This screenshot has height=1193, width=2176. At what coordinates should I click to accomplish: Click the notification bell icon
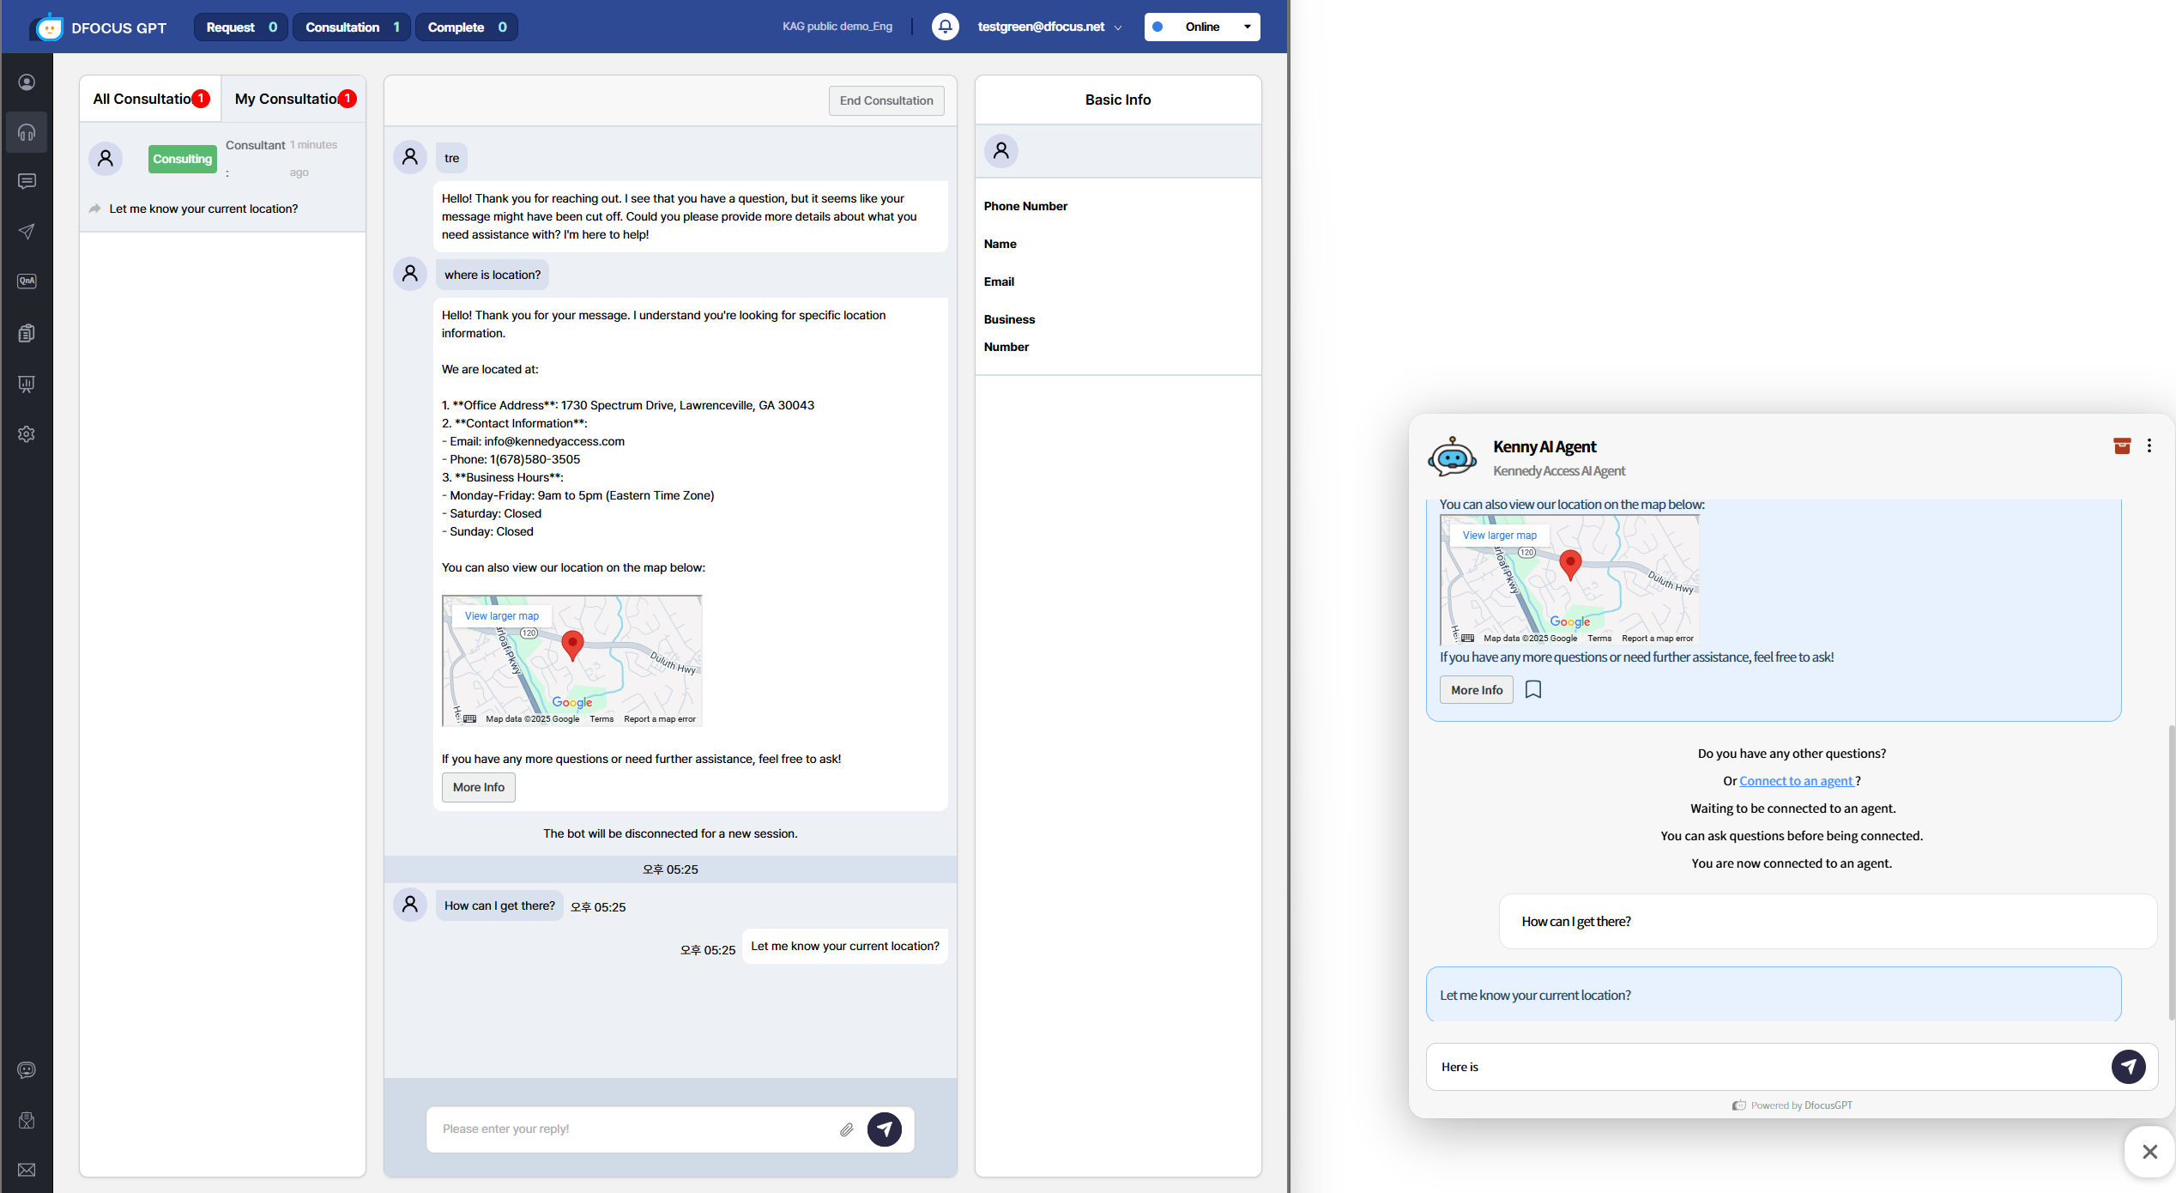[x=945, y=27]
